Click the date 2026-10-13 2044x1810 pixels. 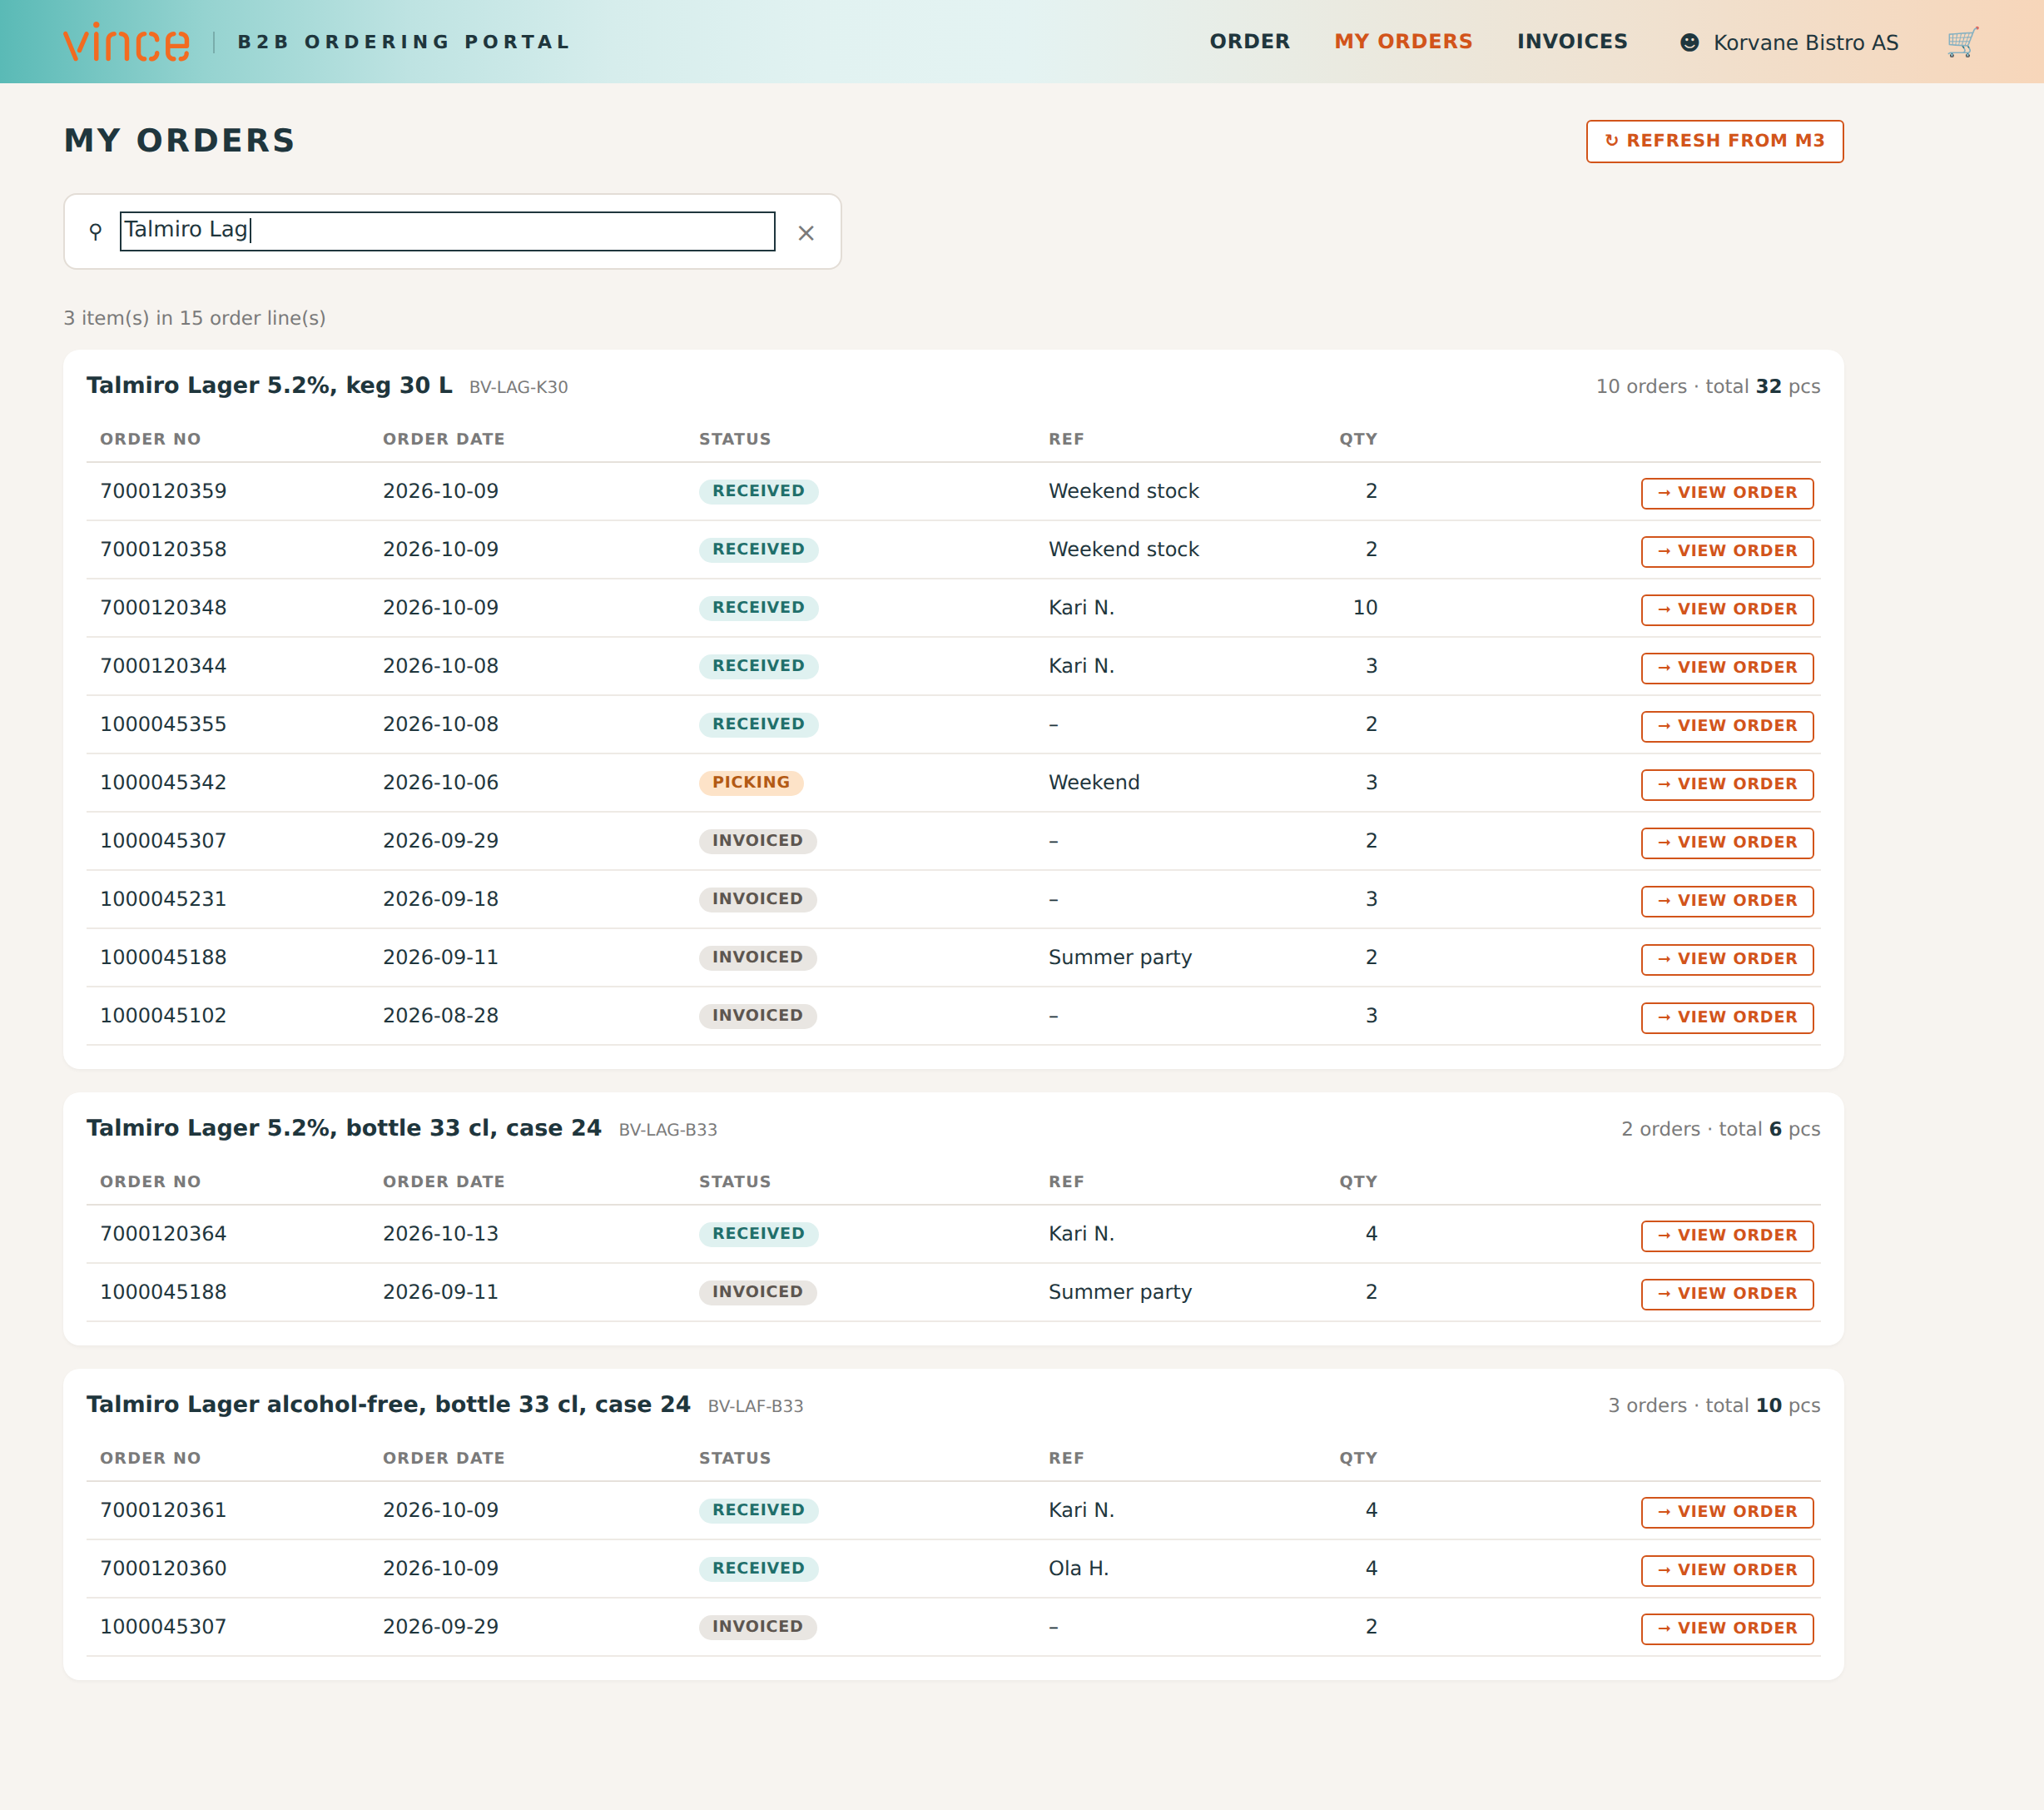coord(440,1234)
